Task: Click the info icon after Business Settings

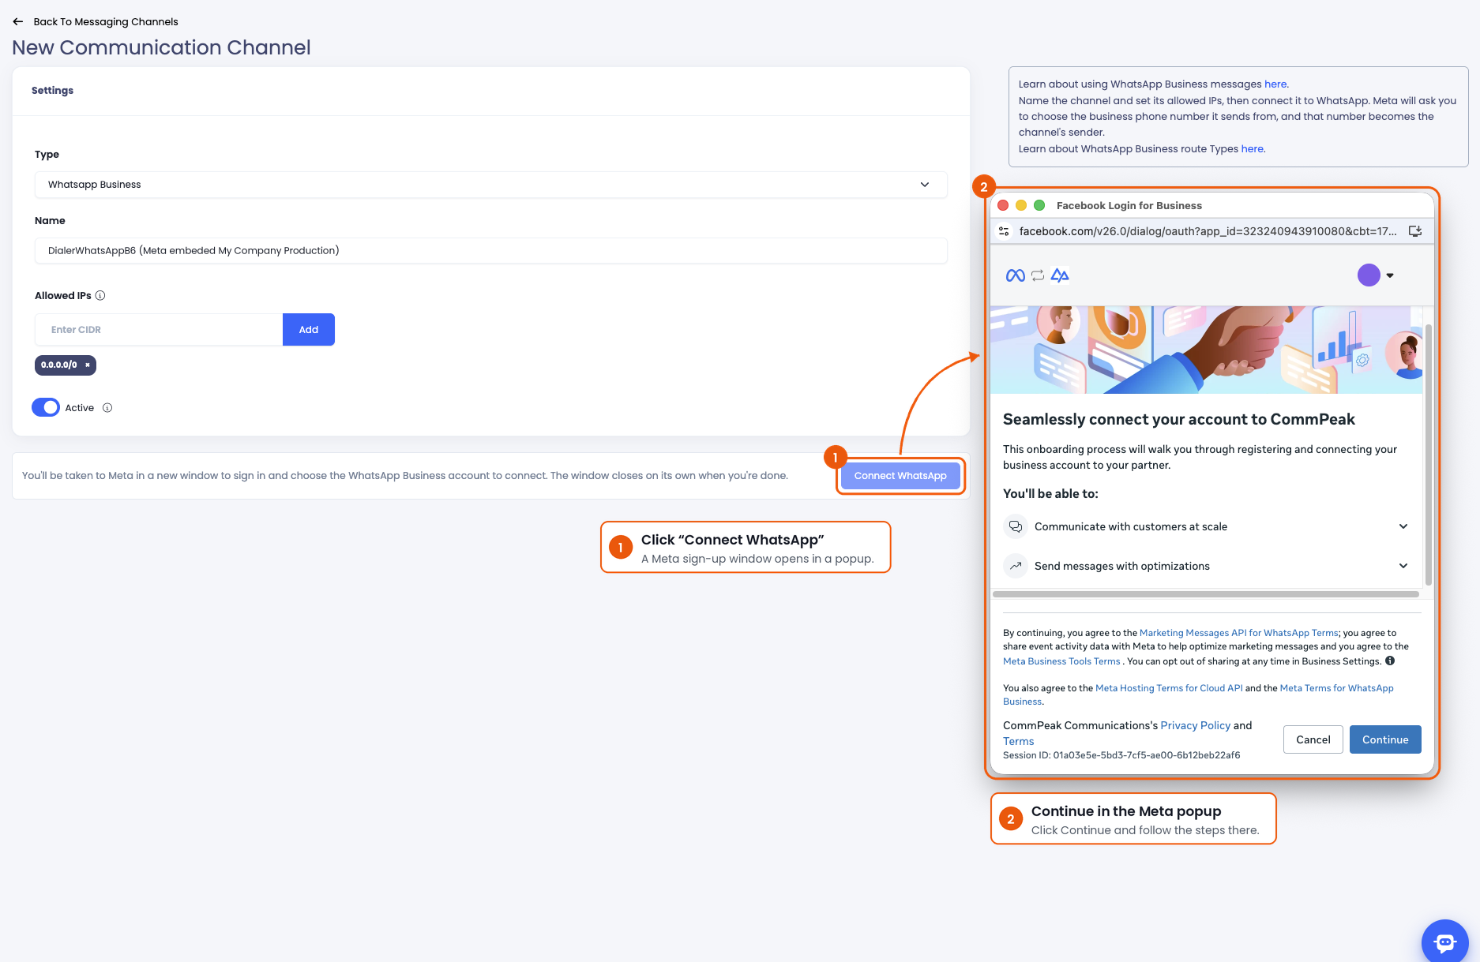Action: [1390, 661]
